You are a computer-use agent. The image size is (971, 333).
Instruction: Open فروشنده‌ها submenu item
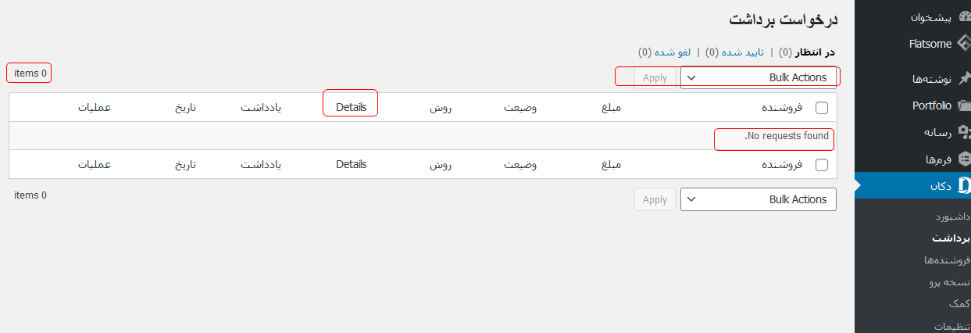946,260
